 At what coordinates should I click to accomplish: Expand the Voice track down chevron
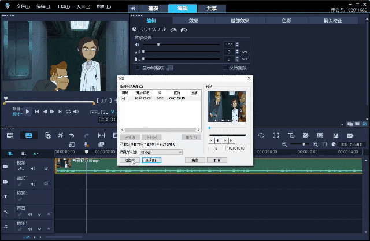39,214
